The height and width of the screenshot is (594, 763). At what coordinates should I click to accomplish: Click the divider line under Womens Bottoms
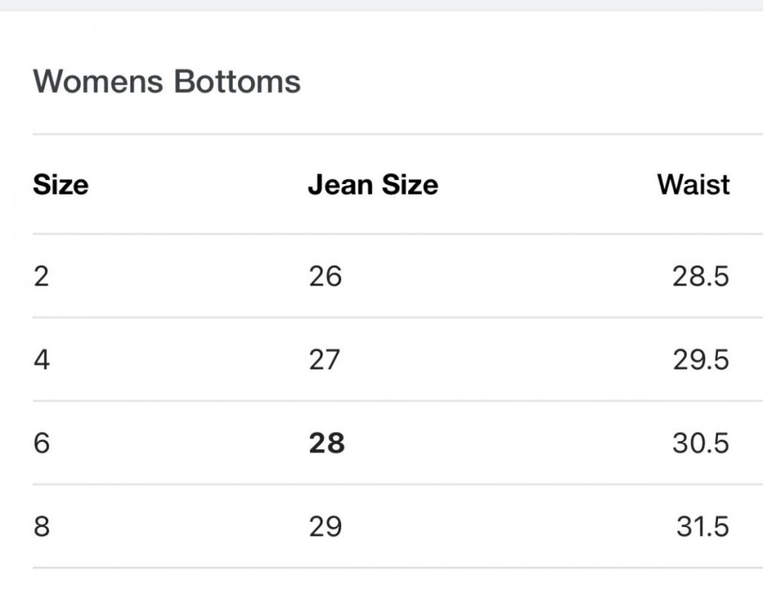click(x=398, y=134)
